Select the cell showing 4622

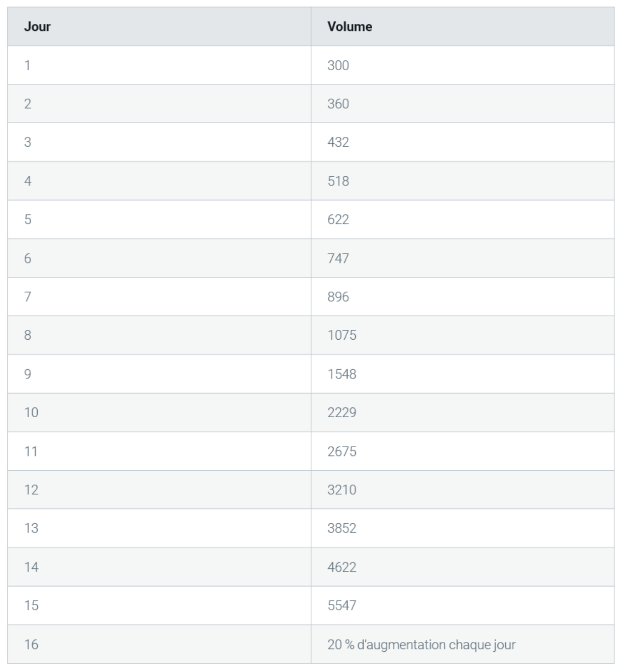[x=462, y=567]
